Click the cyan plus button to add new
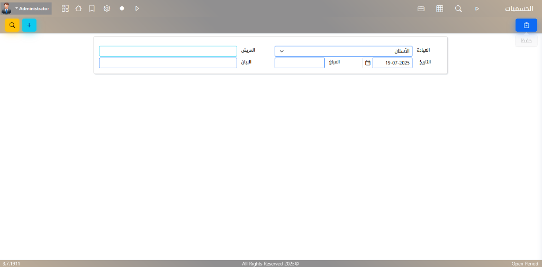 (x=29, y=25)
